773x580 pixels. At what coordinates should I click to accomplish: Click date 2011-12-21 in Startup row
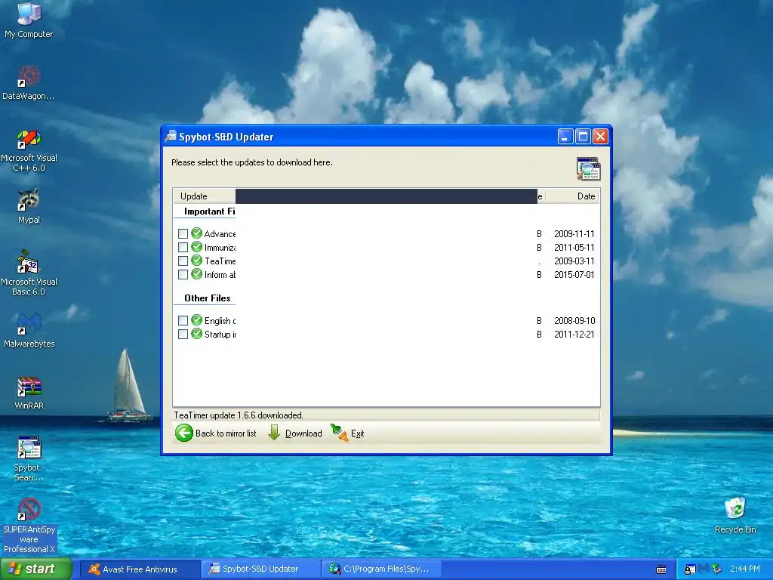click(x=574, y=335)
